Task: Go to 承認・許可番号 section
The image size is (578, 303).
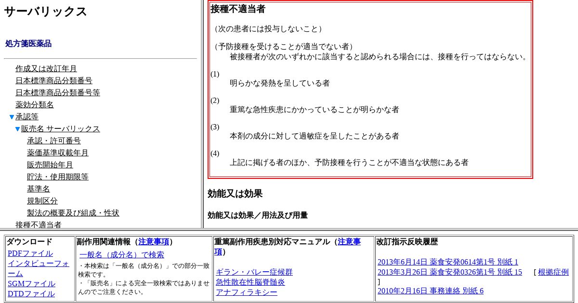Action: [54, 141]
